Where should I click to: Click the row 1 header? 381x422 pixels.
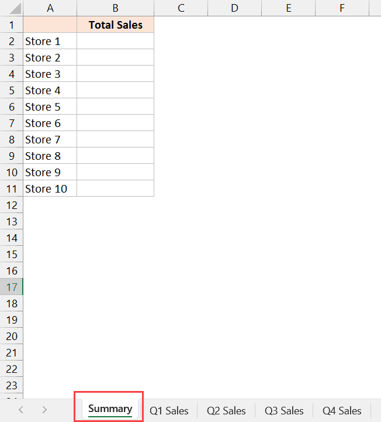tap(12, 25)
